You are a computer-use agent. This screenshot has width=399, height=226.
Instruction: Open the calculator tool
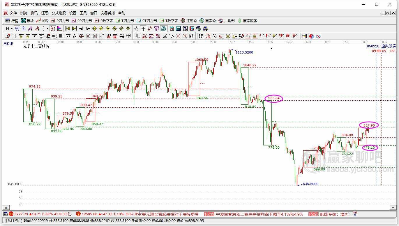coord(179,29)
